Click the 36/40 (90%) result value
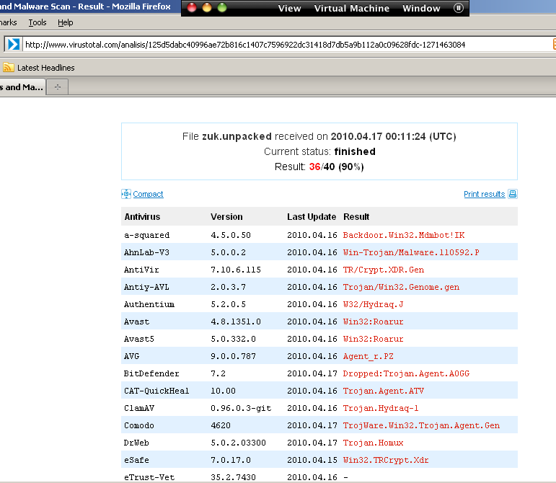The width and height of the screenshot is (556, 483). pyautogui.click(x=336, y=167)
